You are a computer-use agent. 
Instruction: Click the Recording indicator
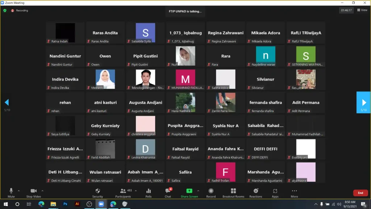coord(20,11)
